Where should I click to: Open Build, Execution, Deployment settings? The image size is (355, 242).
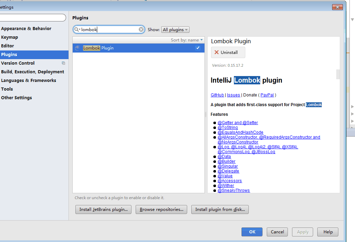[x=33, y=72]
